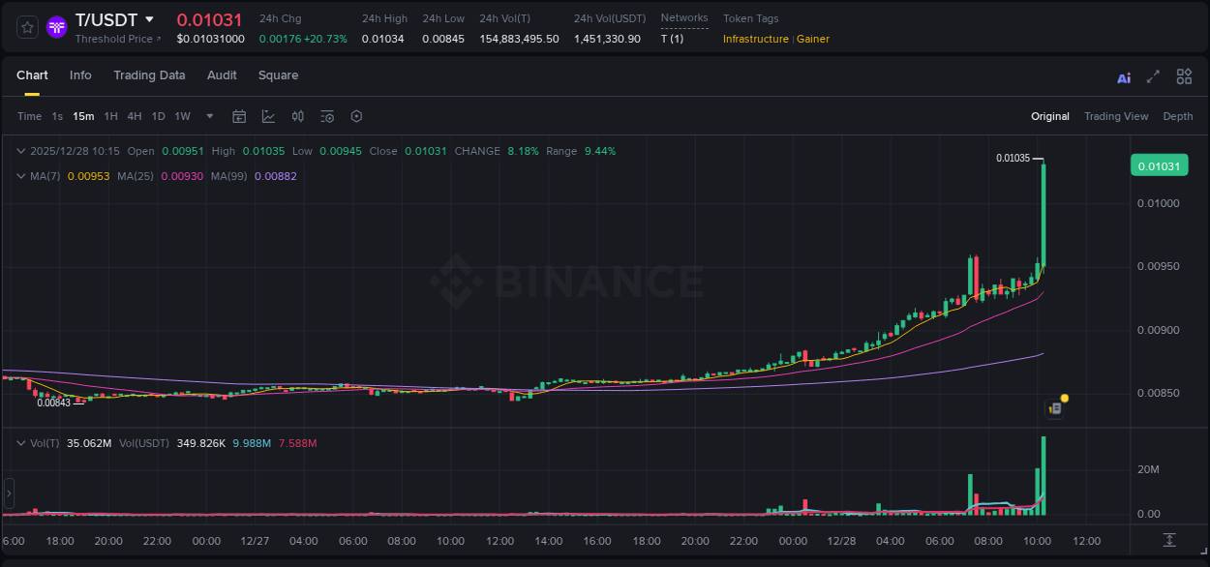Open the candlestick display settings icon
1210x567 pixels.
[x=298, y=115]
